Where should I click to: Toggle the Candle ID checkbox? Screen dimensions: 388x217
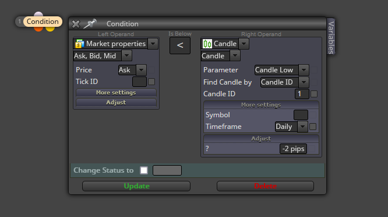[x=314, y=94]
